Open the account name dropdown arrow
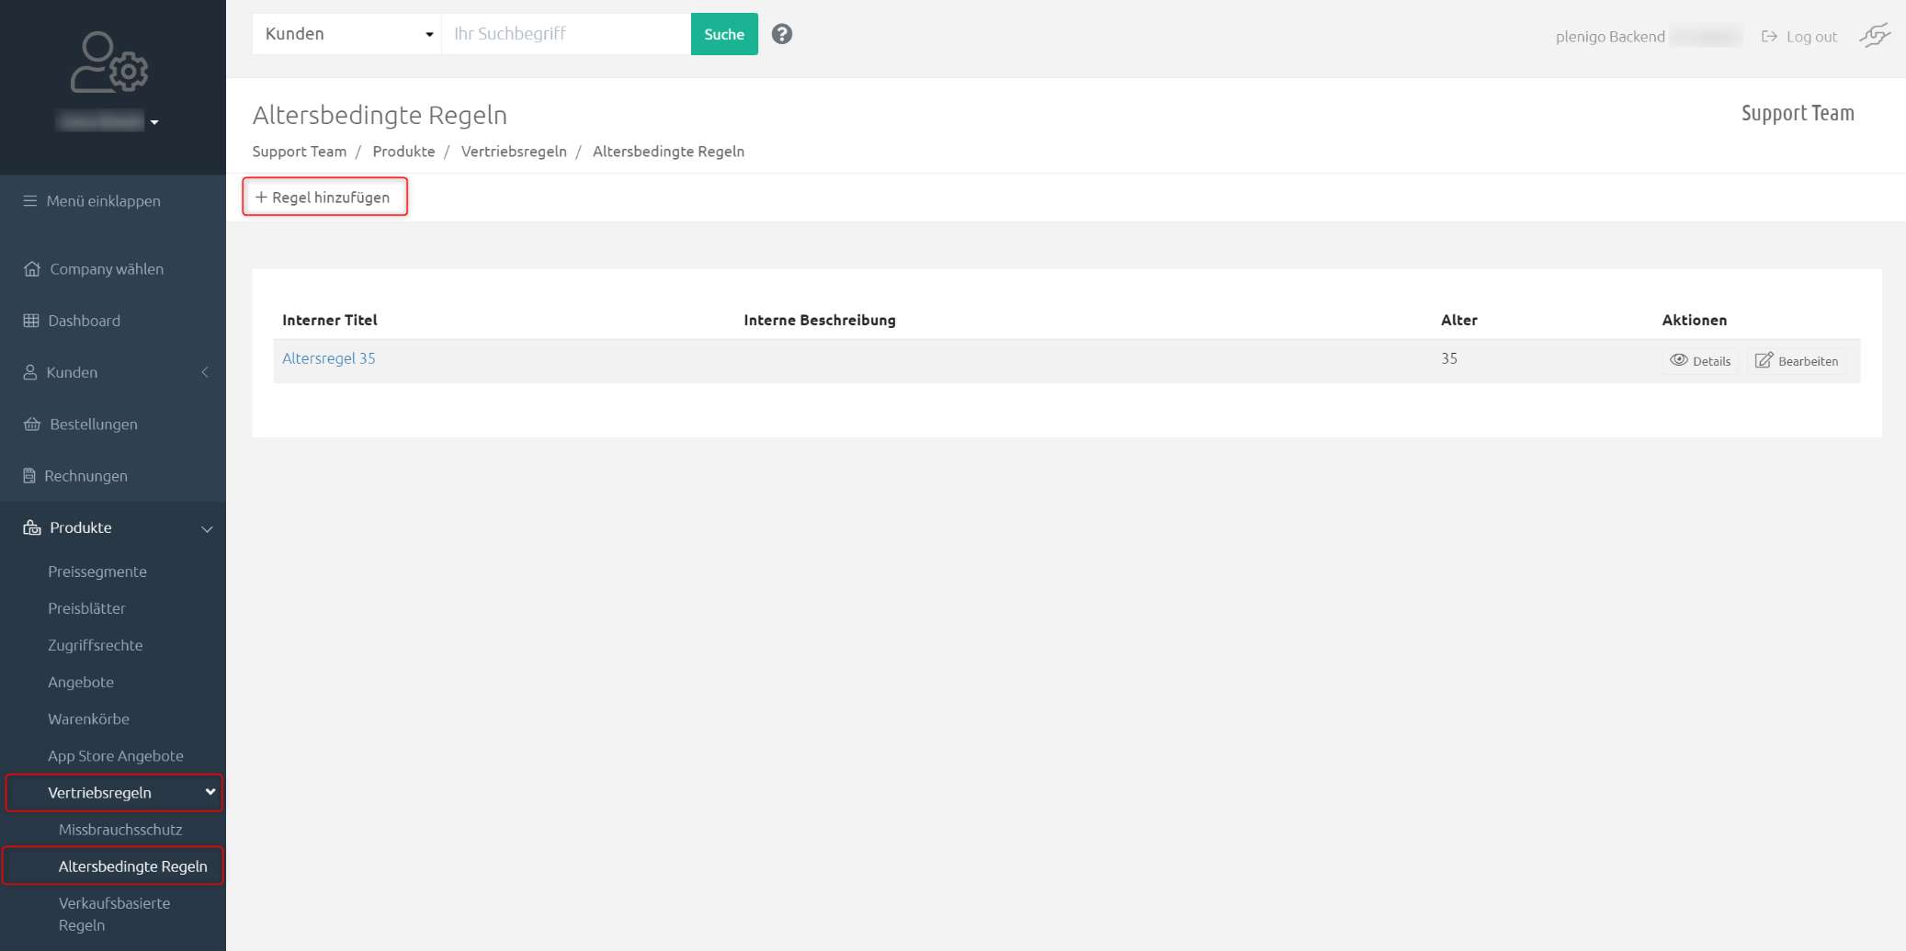 (154, 122)
